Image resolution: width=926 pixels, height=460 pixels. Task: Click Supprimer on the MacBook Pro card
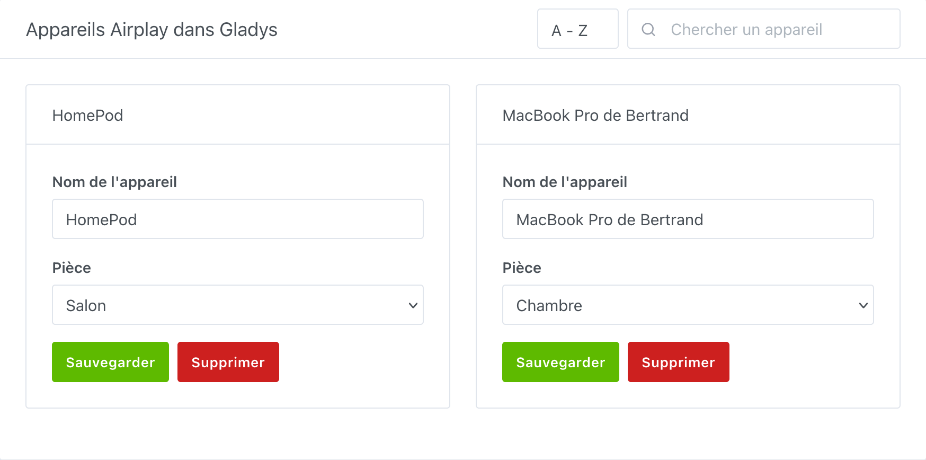[x=678, y=362]
